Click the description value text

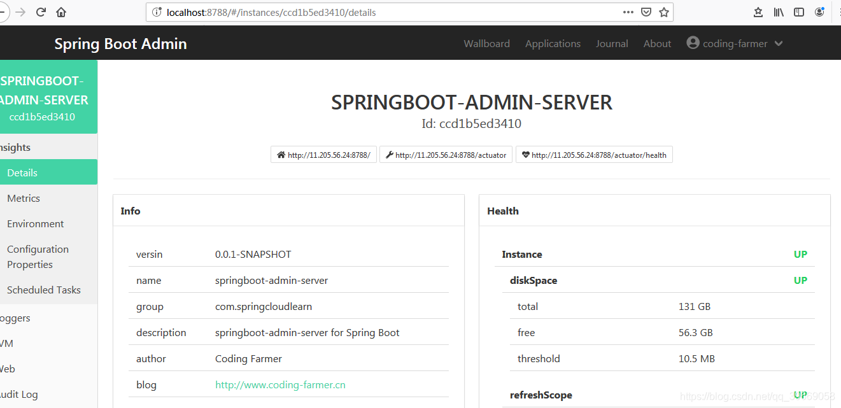(307, 332)
